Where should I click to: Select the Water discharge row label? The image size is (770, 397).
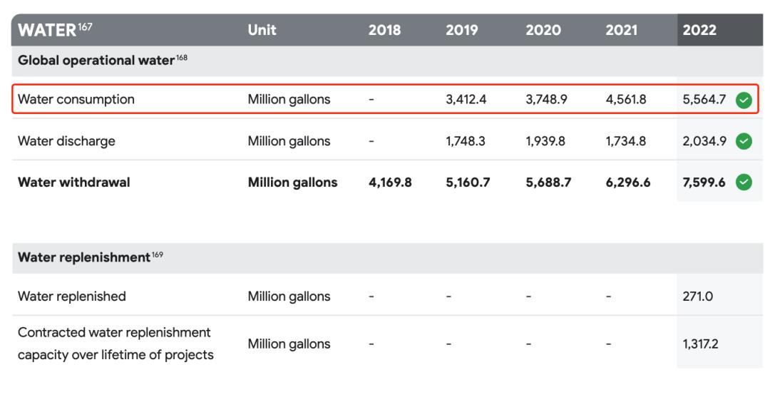pos(66,141)
